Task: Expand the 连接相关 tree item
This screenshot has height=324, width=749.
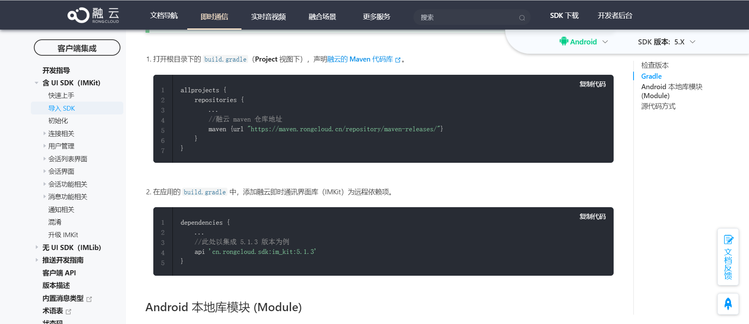Action: [44, 134]
